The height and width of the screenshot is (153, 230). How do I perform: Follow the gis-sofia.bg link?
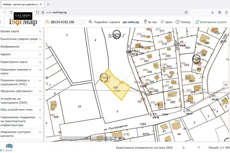131,22
